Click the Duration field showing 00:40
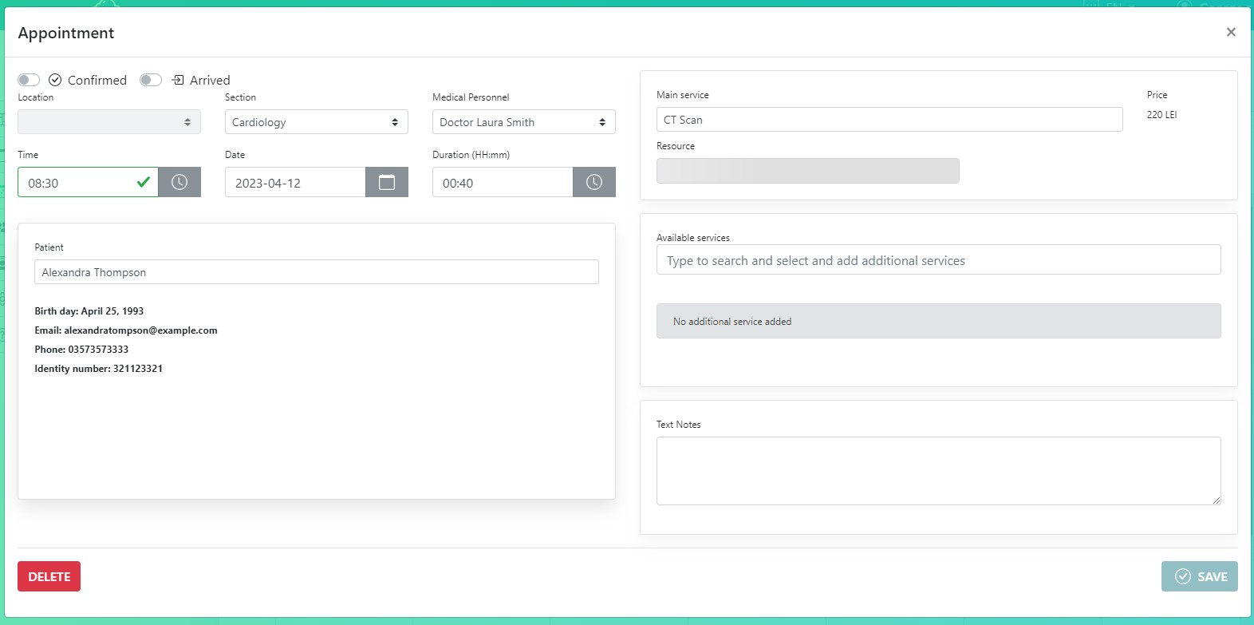The image size is (1254, 625). pos(503,183)
